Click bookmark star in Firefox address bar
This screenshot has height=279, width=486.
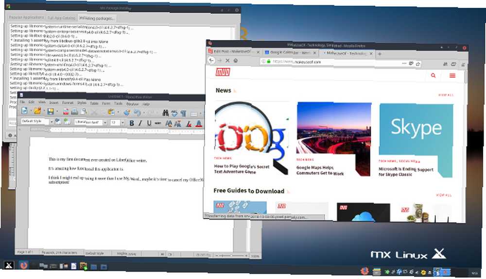coord(418,64)
